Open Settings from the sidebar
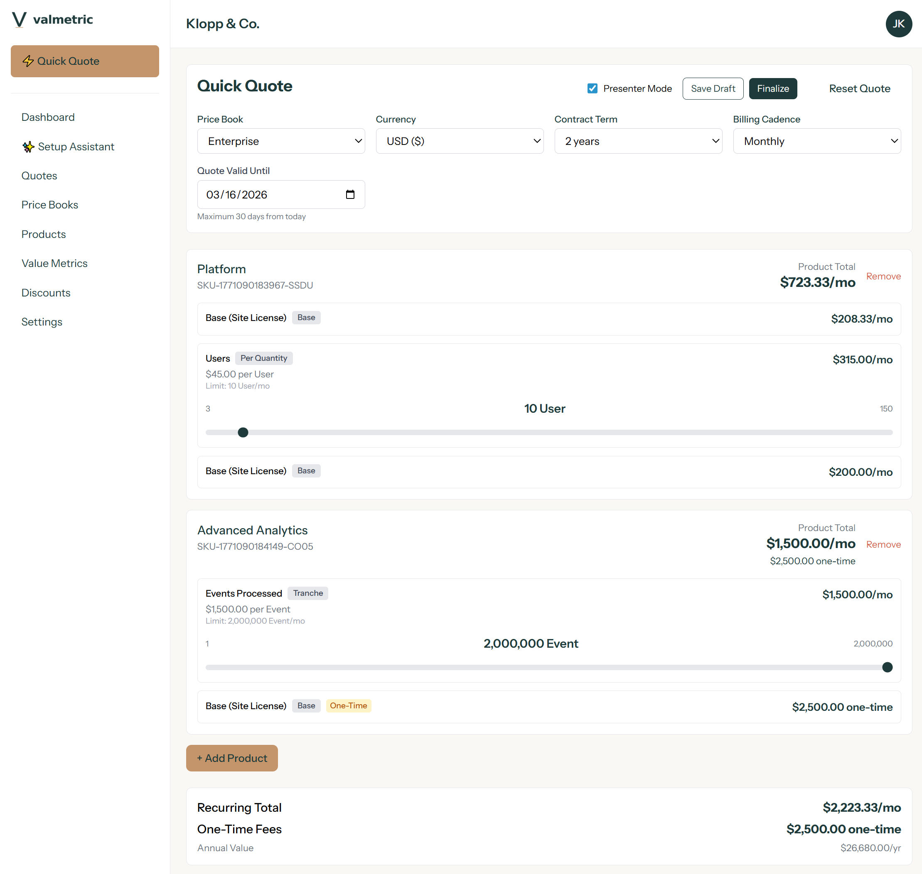Screen dimensions: 922x874 pyautogui.click(x=42, y=321)
